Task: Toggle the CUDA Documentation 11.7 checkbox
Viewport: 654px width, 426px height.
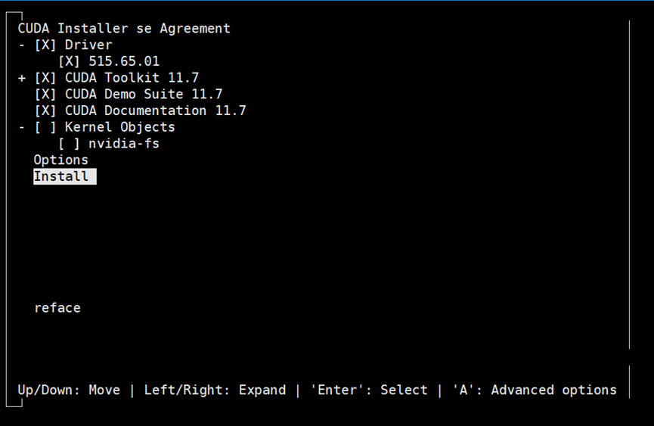Action: tap(45, 111)
